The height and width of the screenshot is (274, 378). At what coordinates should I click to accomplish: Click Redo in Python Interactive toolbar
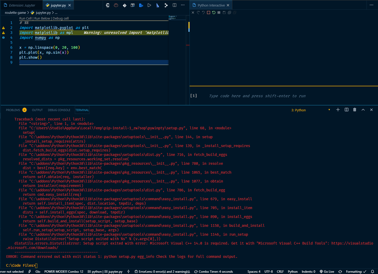pyautogui.click(x=198, y=13)
